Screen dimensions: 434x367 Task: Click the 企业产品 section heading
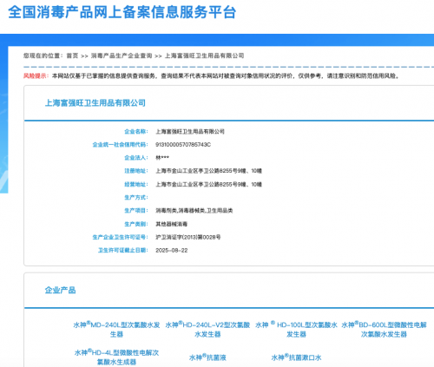[60, 290]
